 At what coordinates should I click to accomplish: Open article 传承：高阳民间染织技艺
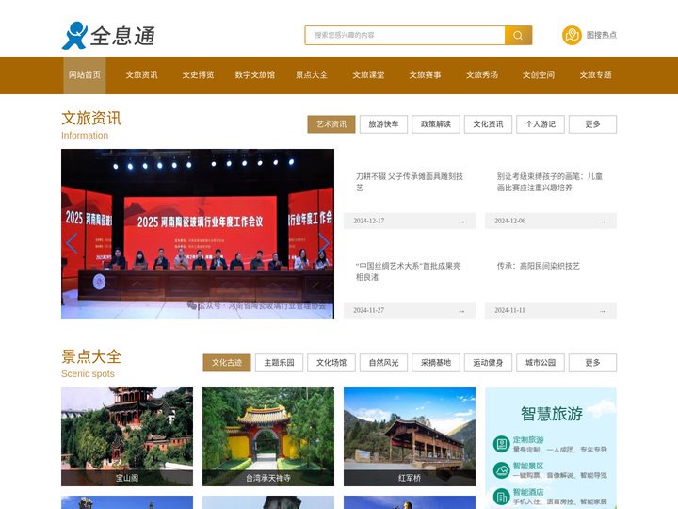tap(539, 266)
